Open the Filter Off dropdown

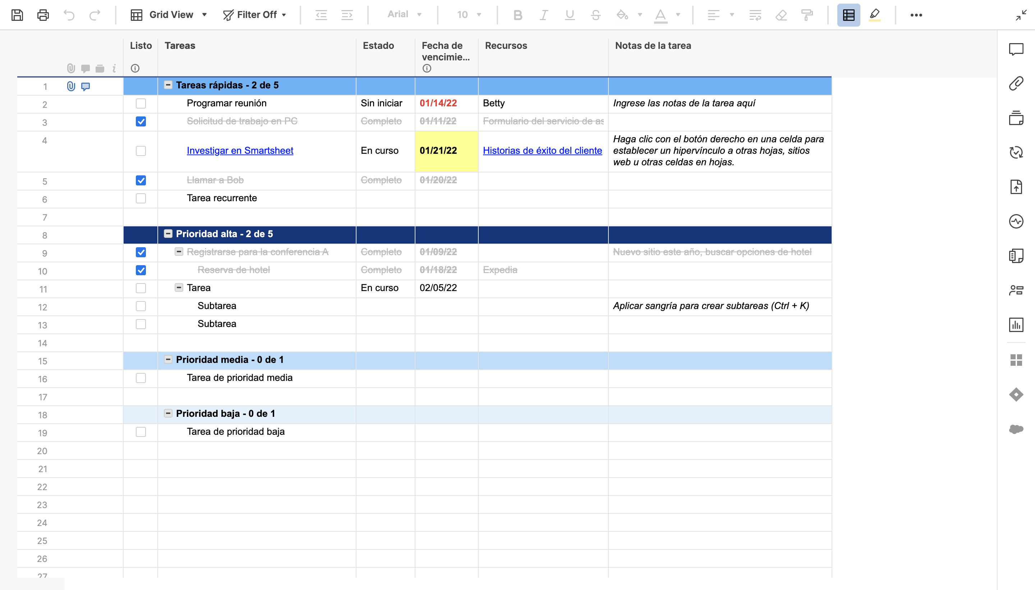click(255, 15)
